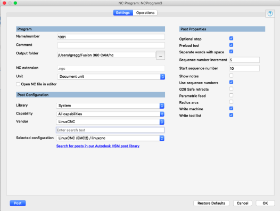This screenshot has height=211, width=280.
Task: Enable the Radius arcs checkbox
Action: [x=231, y=102]
